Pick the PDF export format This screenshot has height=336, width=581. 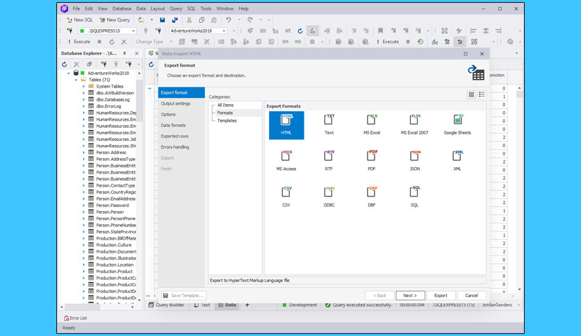[x=372, y=161]
